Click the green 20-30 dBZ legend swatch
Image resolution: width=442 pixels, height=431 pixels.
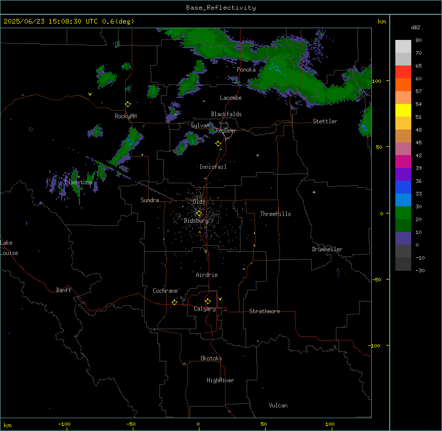pos(403,213)
